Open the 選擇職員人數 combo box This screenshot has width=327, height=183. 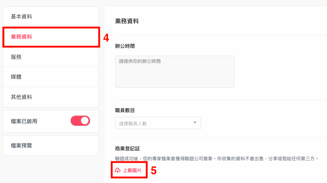(x=158, y=123)
